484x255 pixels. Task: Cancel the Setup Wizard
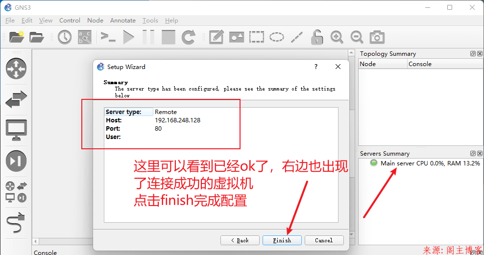tap(324, 240)
